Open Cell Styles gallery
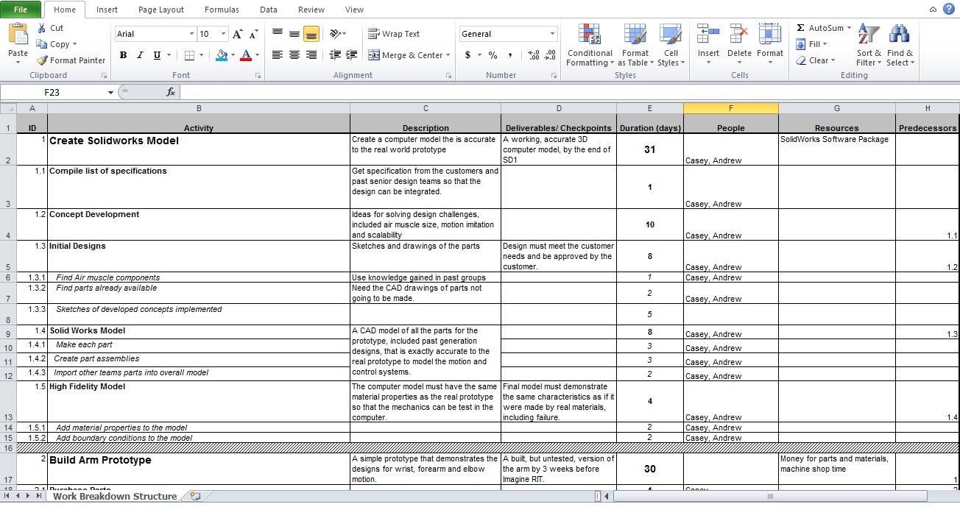Viewport: 960px width, 507px height. [x=671, y=45]
